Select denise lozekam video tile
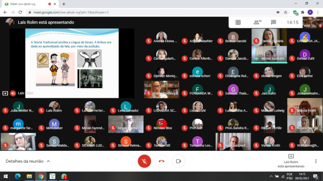This screenshot has width=323, height=181. pyautogui.click(x=269, y=54)
